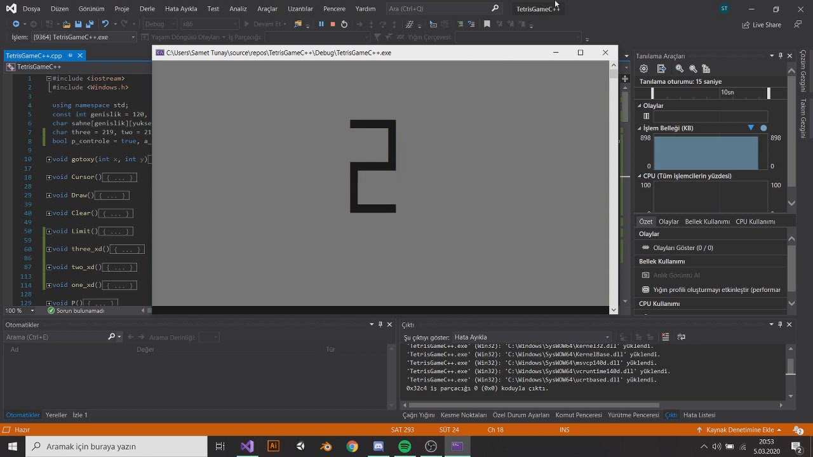
Task: Stop debugging with the red square
Action: [x=332, y=24]
